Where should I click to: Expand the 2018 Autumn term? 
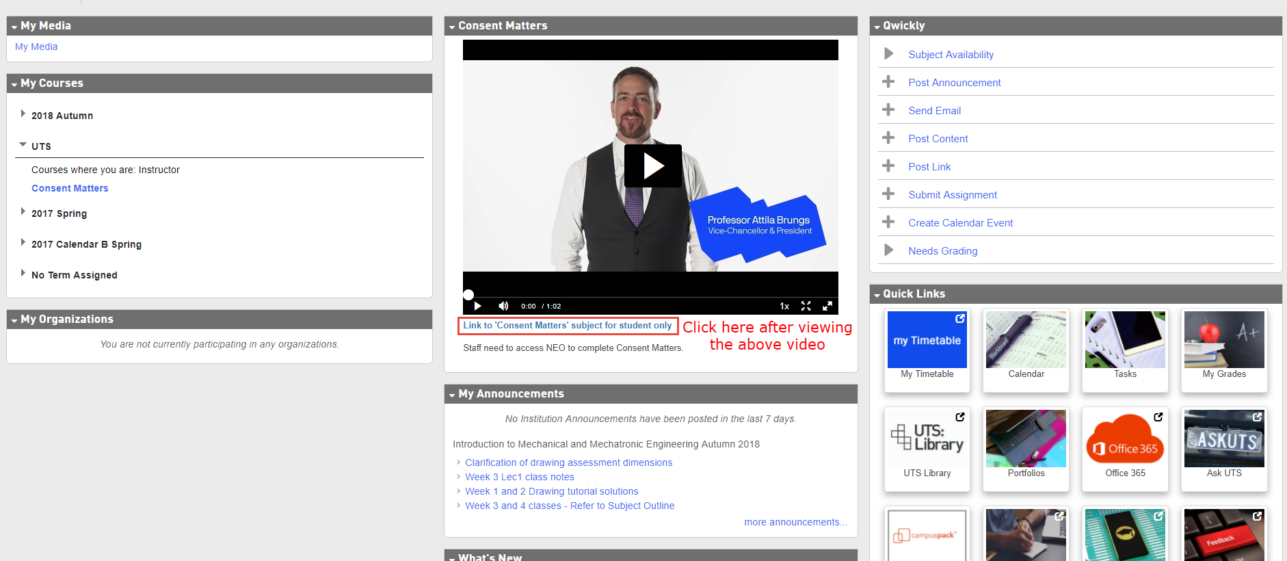click(x=23, y=114)
